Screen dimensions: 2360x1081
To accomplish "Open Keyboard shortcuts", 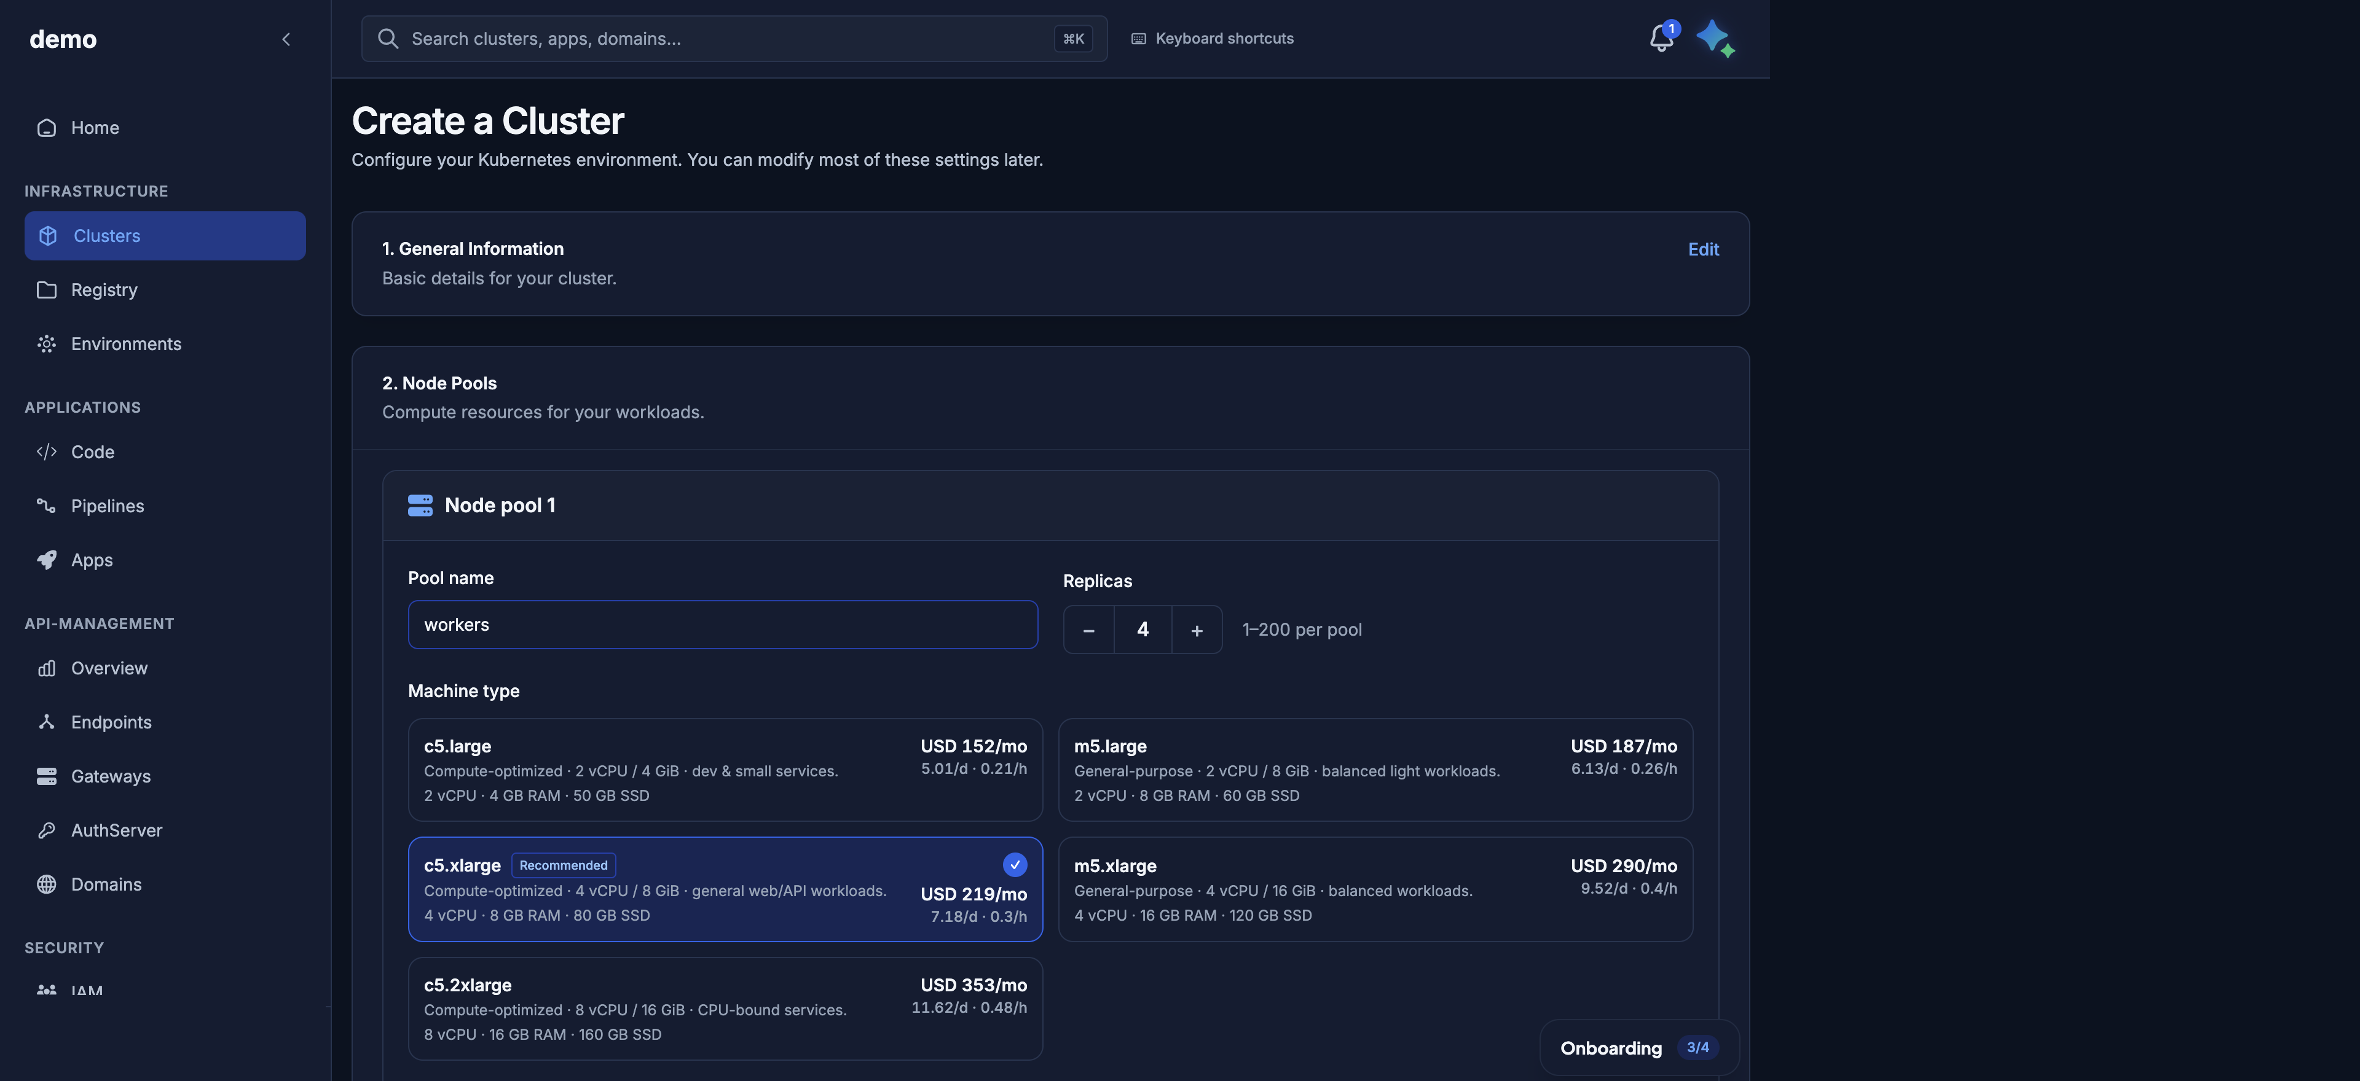I will (1212, 39).
